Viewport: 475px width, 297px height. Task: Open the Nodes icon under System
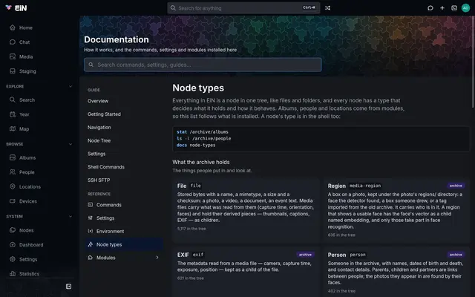click(x=13, y=230)
